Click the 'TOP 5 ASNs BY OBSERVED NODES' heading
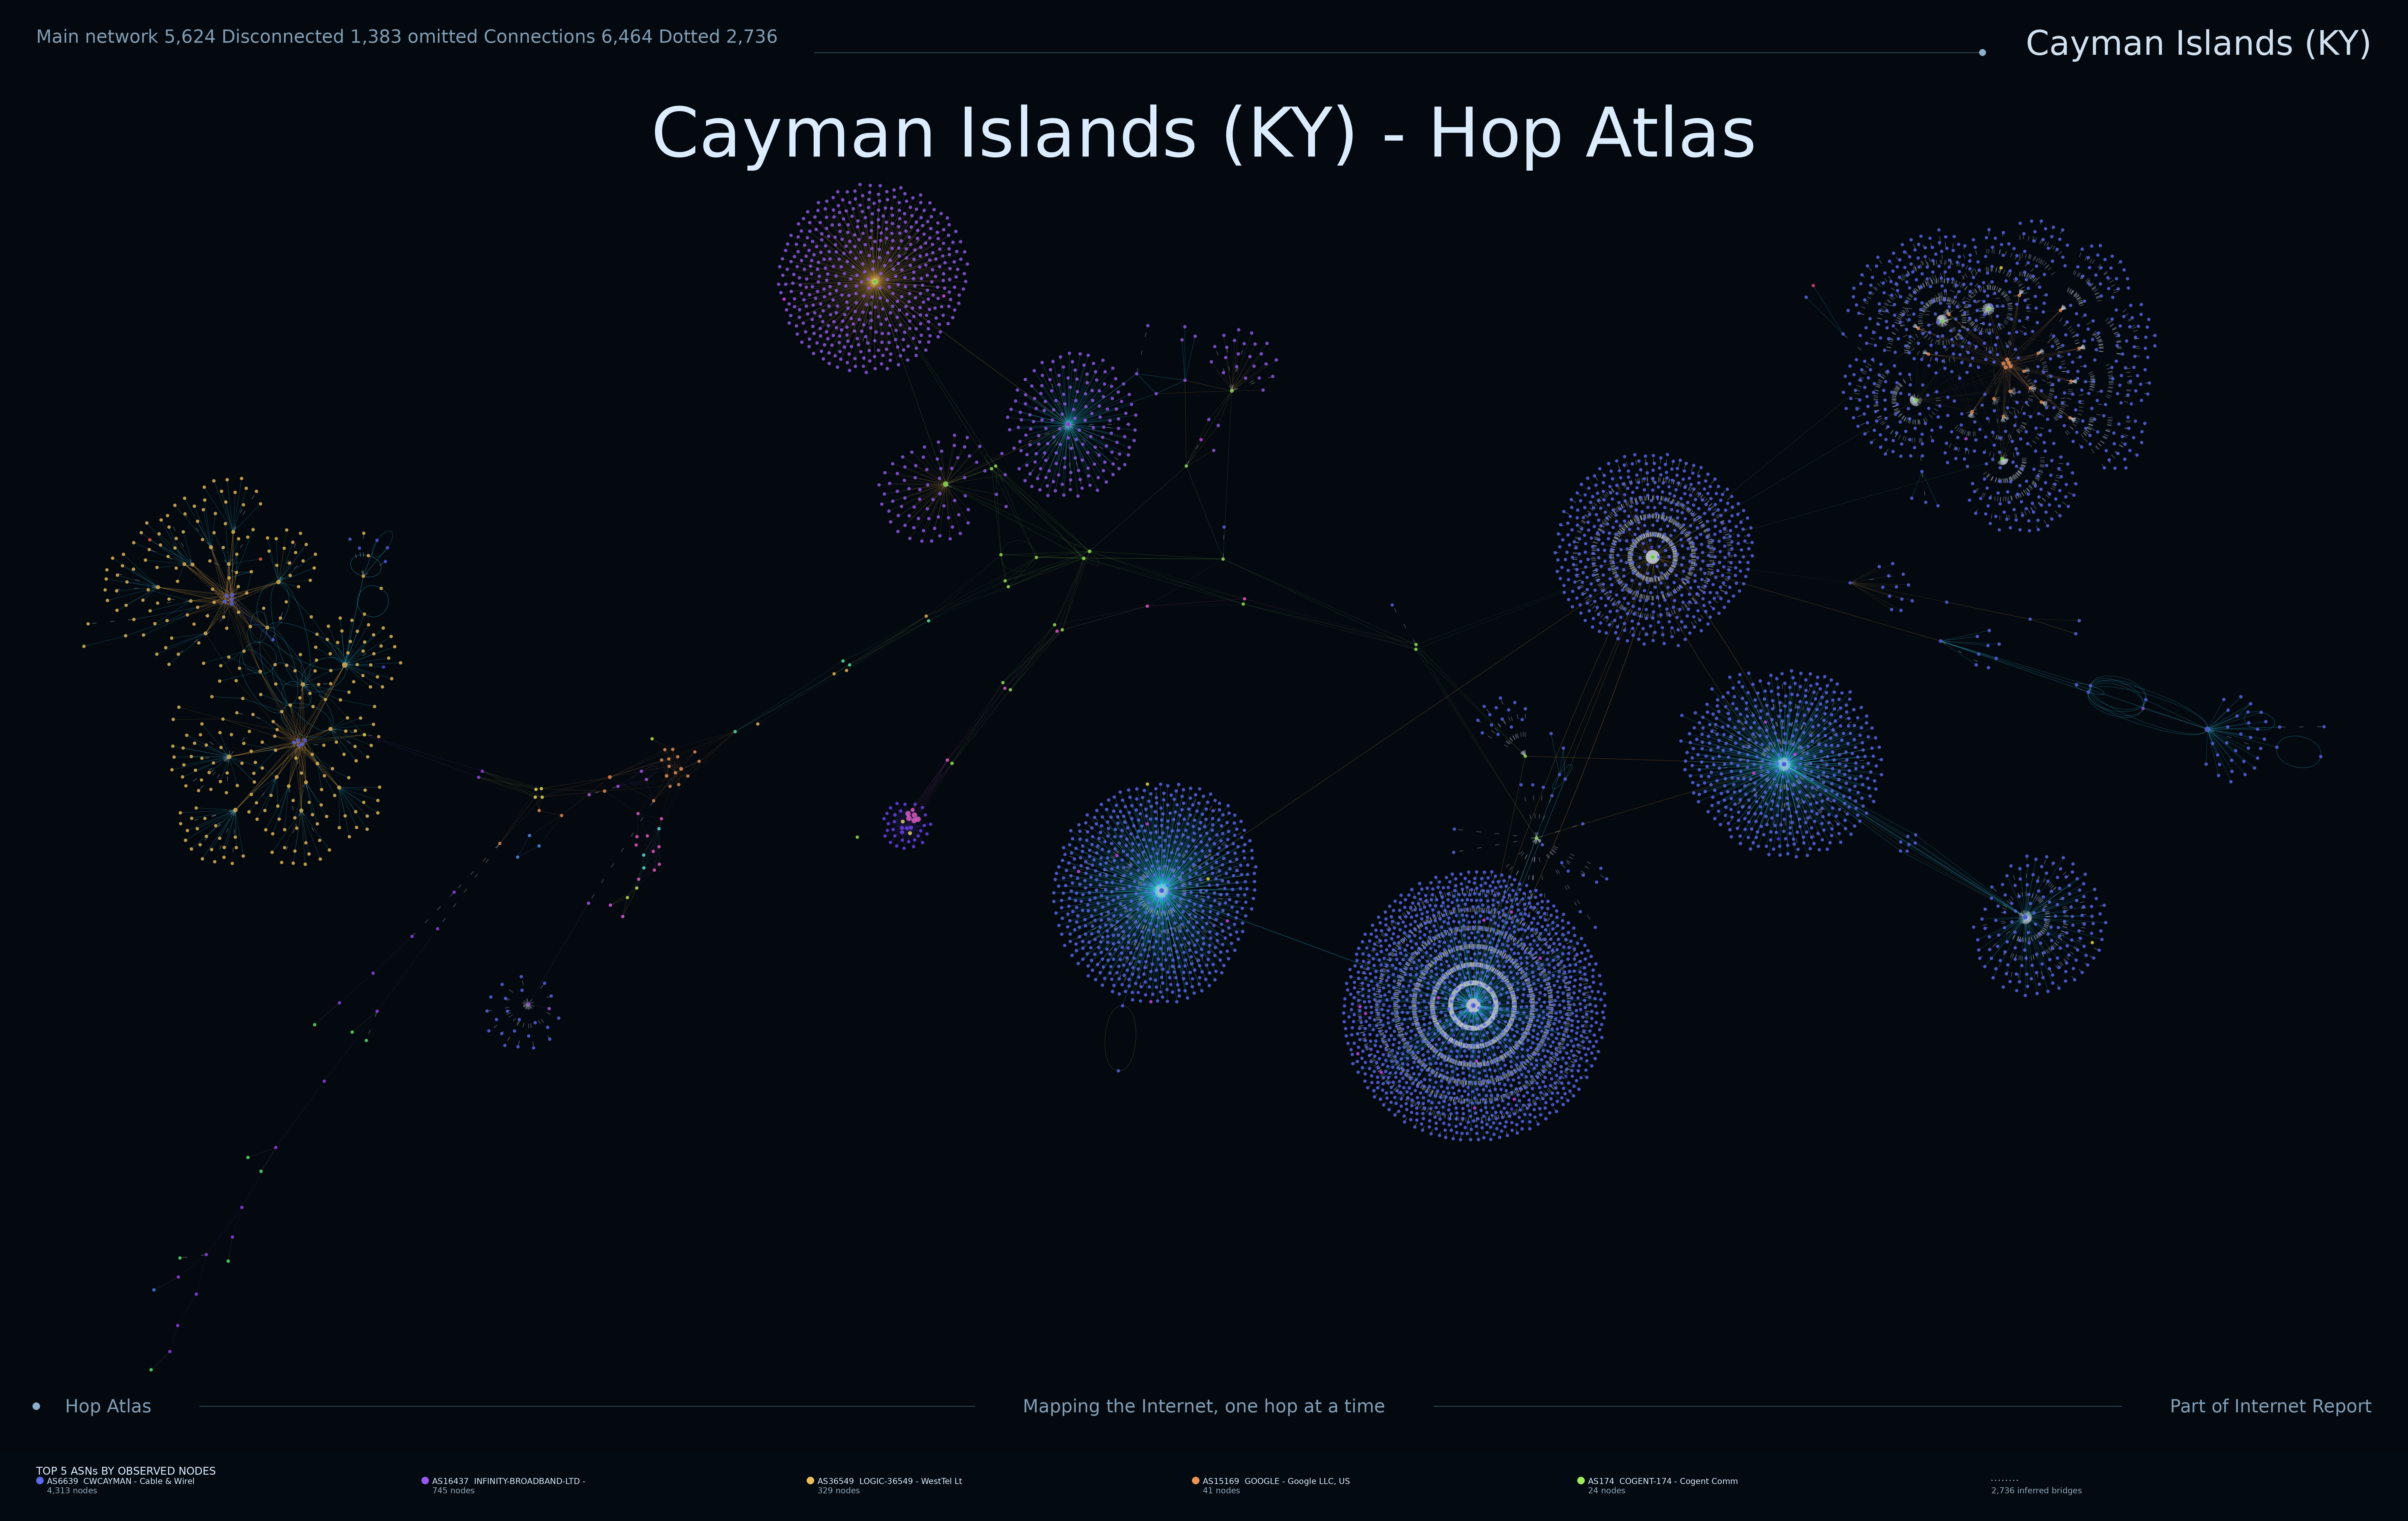2408x1521 pixels. [126, 1471]
